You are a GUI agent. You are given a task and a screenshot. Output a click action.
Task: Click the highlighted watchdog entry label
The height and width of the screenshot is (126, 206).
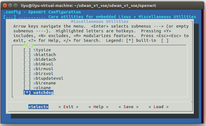click(43, 93)
